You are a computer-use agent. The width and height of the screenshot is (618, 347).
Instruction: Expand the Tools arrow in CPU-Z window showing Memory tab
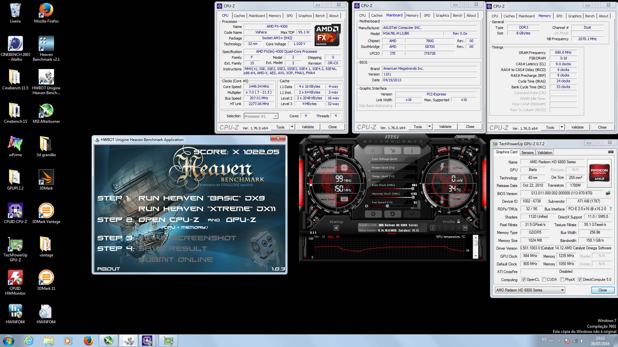[x=562, y=127]
